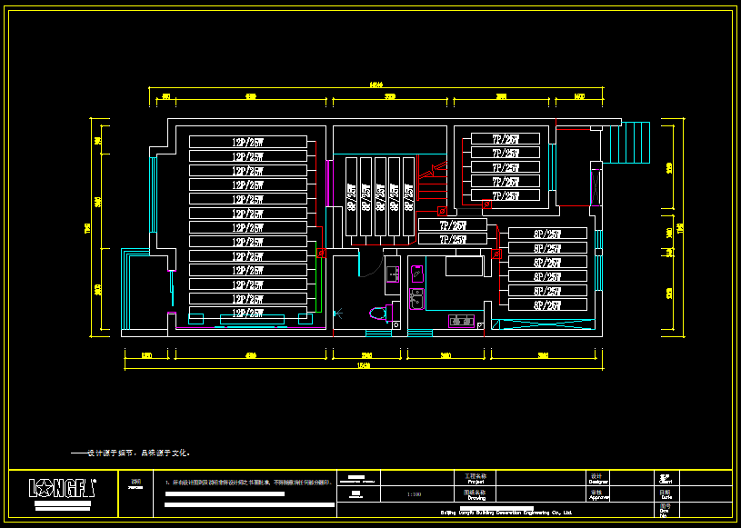Click the Date label in title block
Screen dimensions: 741x528
(x=665, y=494)
